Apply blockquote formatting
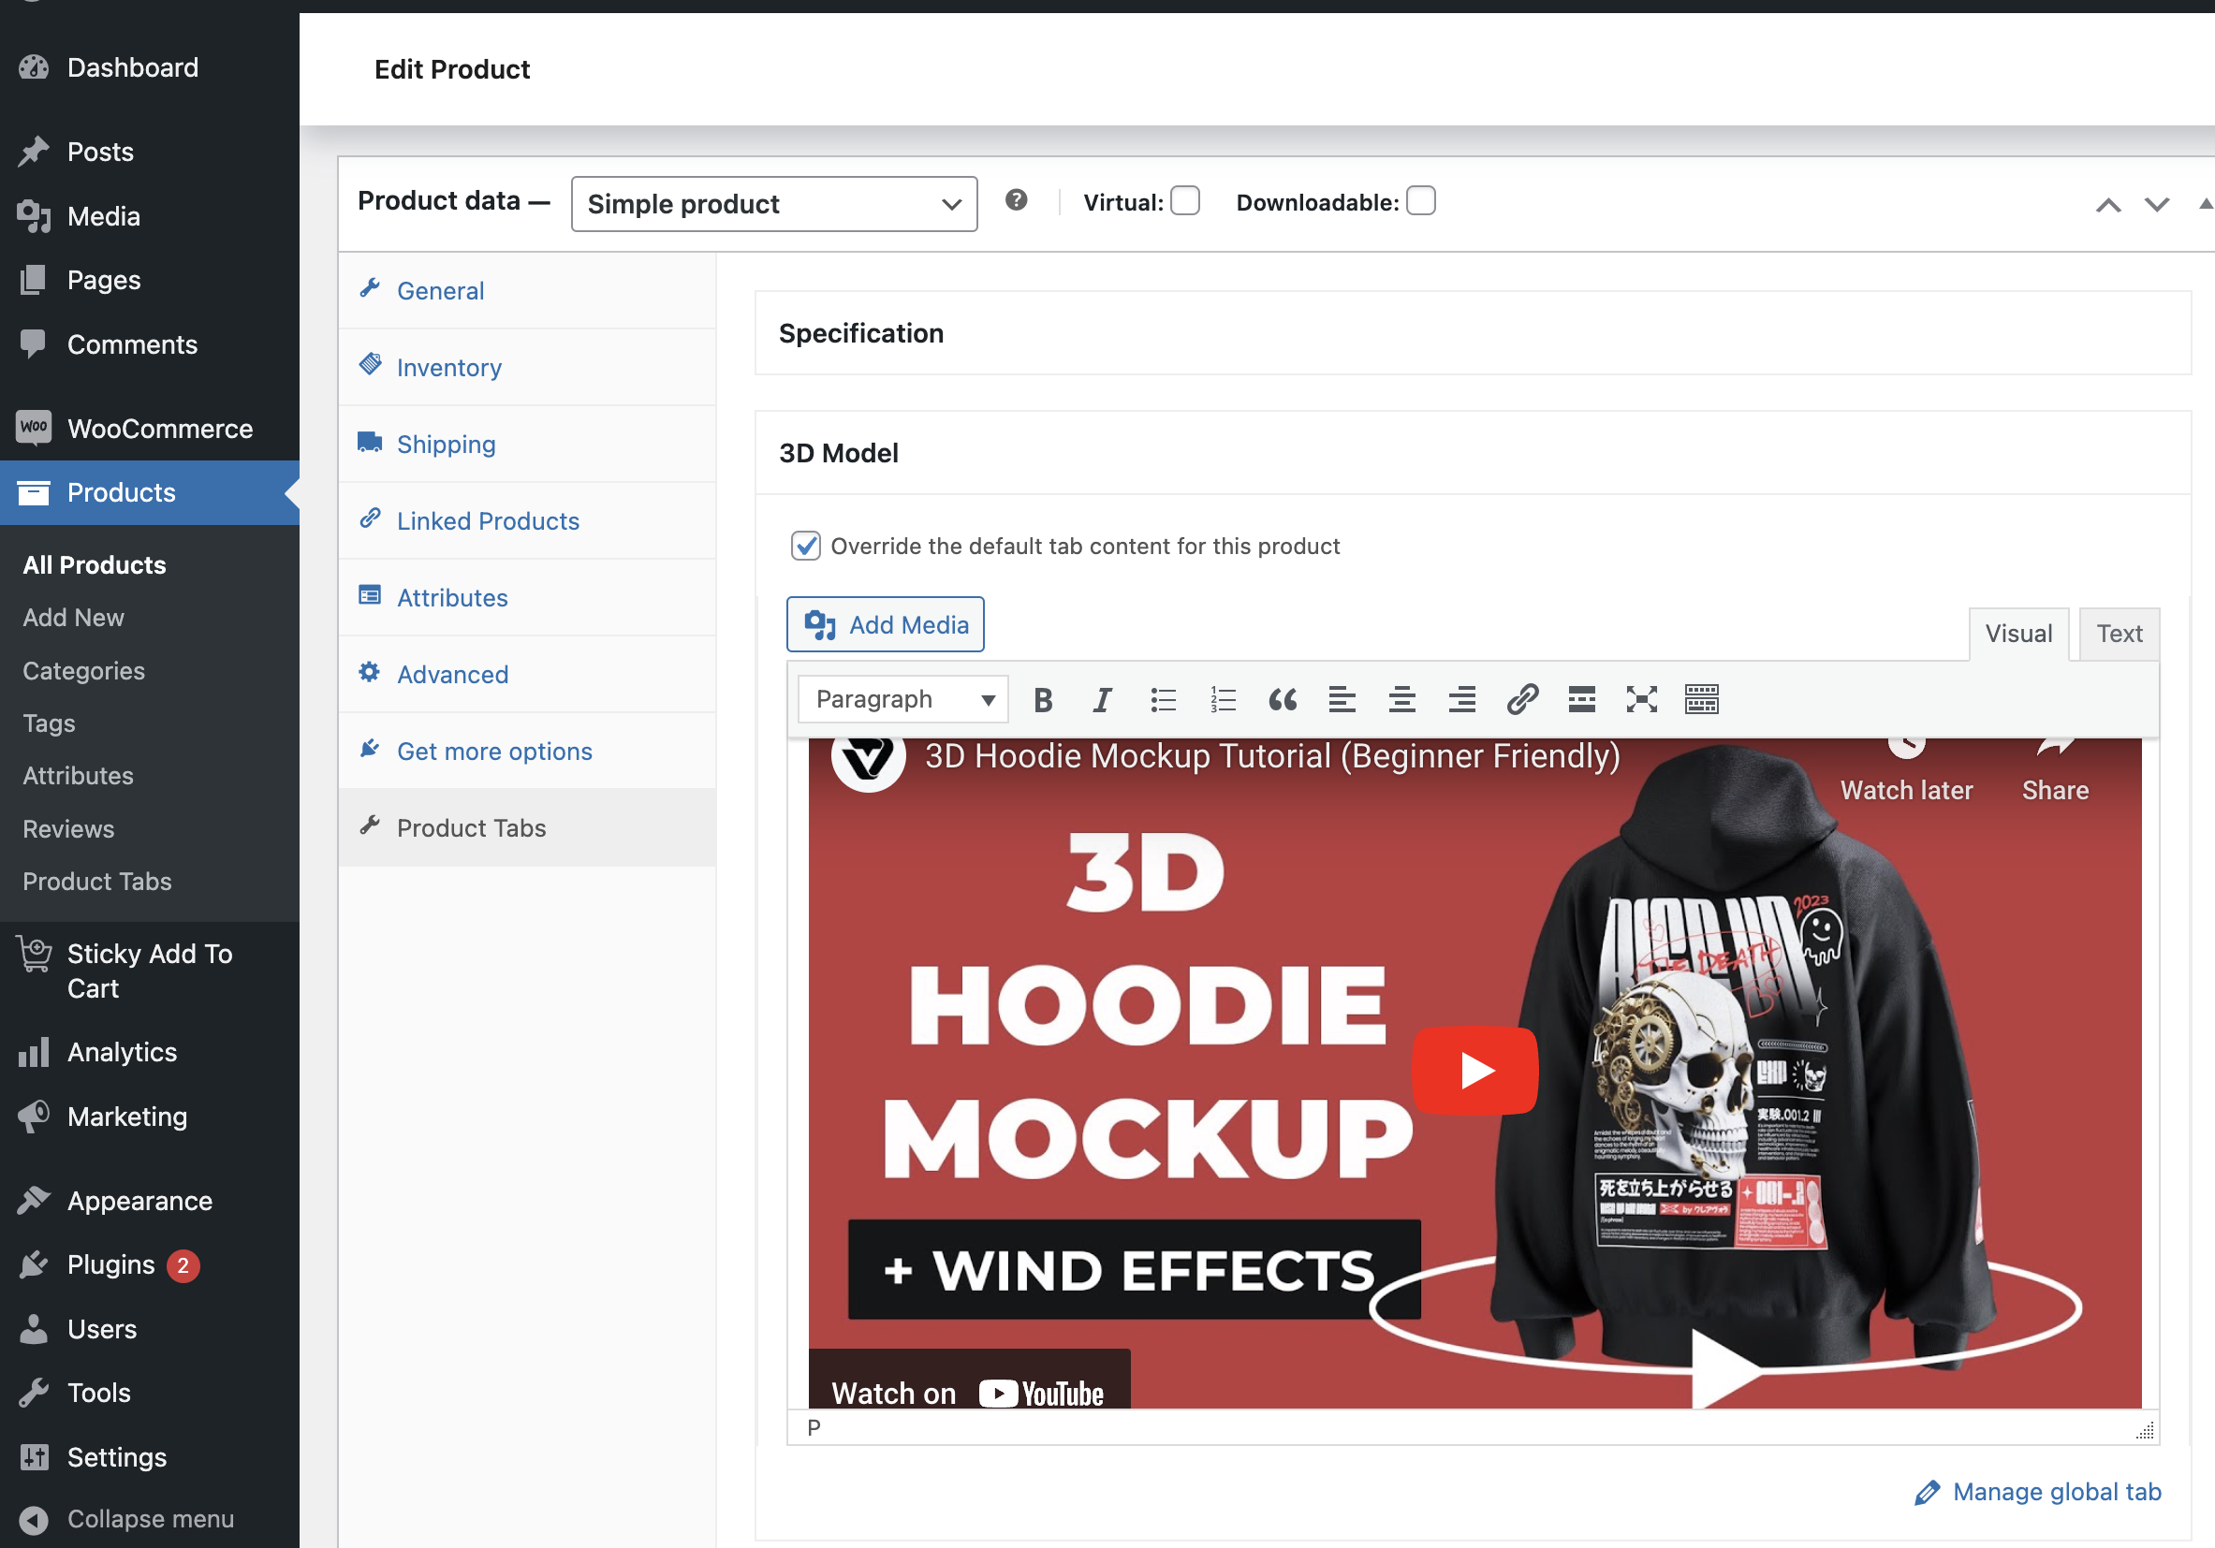2215x1548 pixels. pyautogui.click(x=1283, y=699)
